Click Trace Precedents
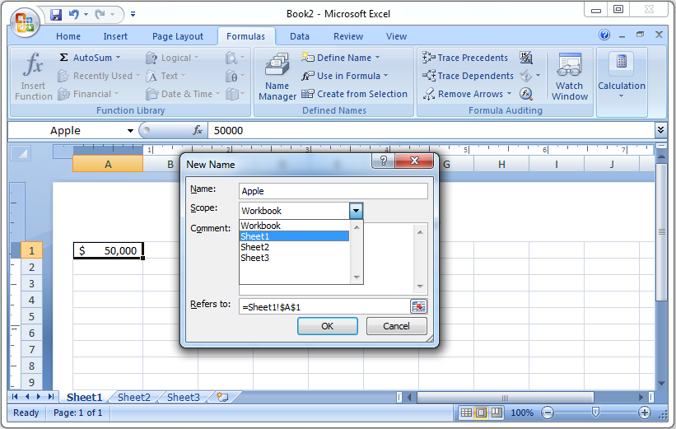The width and height of the screenshot is (676, 429). [465, 58]
